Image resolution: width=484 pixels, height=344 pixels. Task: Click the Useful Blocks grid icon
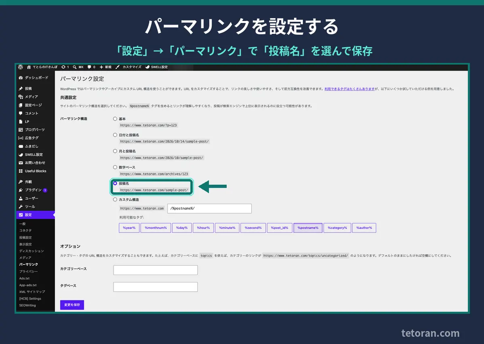[21, 171]
